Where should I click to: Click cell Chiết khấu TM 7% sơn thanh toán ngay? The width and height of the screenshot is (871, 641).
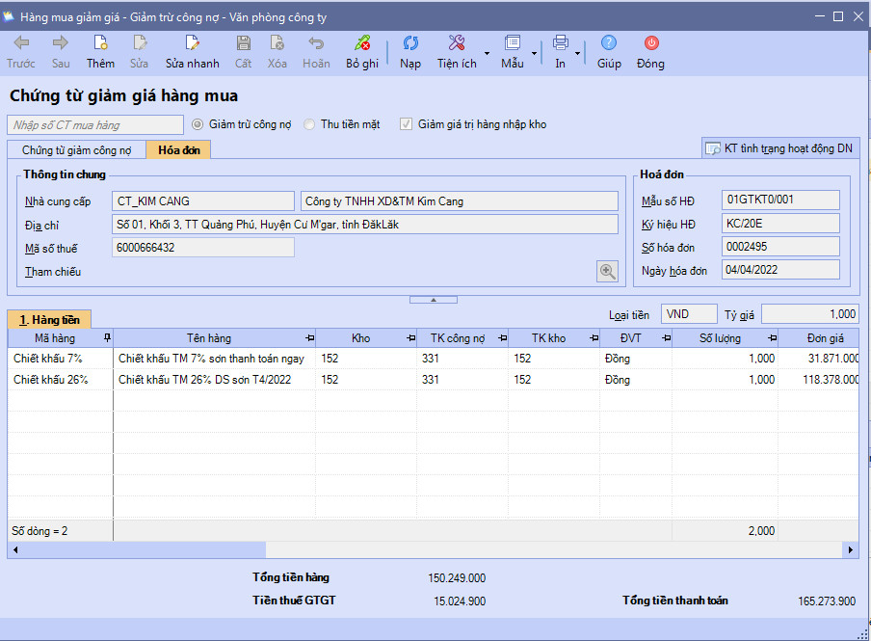coord(215,359)
